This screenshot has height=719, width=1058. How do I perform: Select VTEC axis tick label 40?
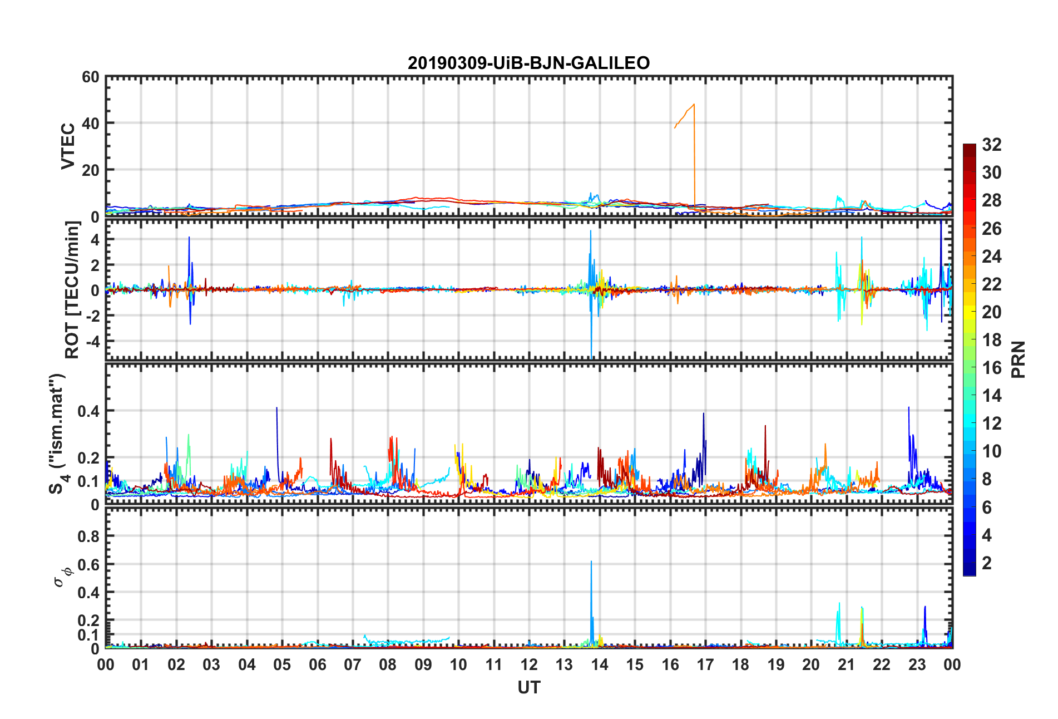(x=91, y=124)
